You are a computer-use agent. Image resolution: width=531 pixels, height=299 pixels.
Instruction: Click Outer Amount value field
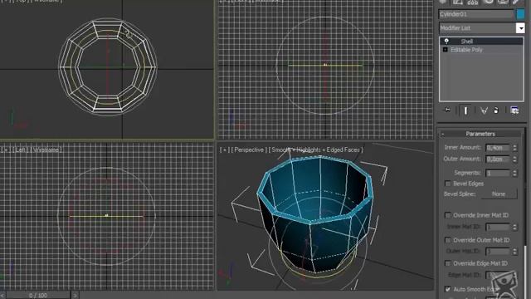point(498,159)
